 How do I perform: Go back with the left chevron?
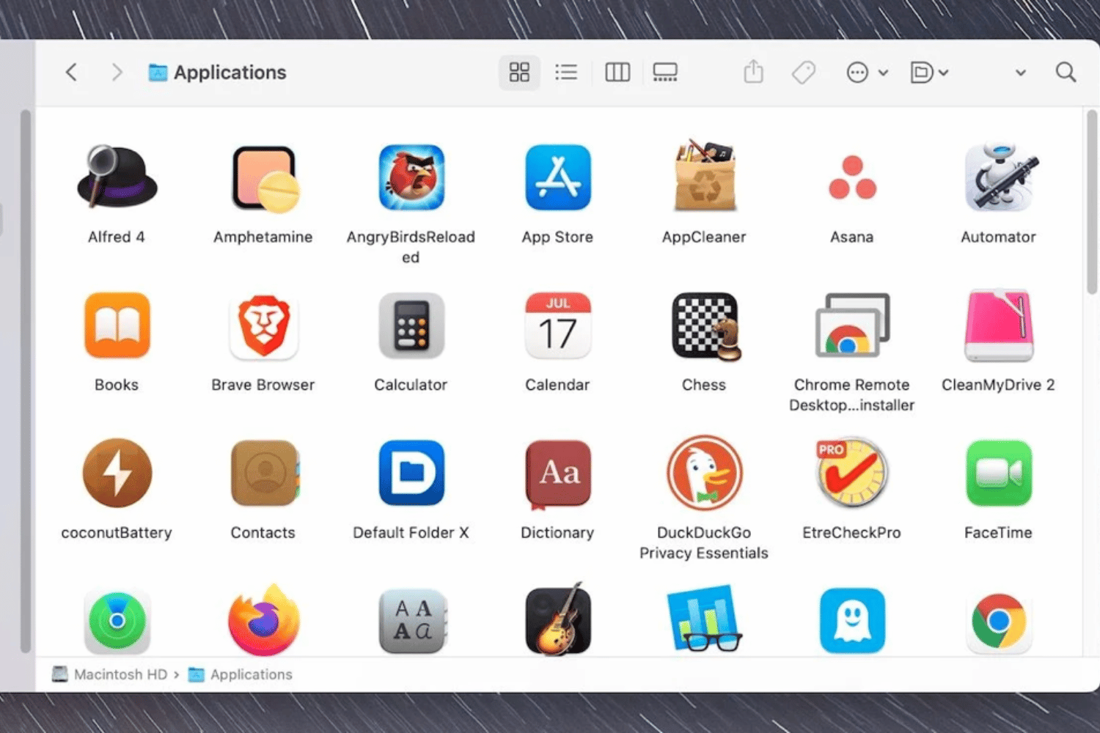(71, 72)
